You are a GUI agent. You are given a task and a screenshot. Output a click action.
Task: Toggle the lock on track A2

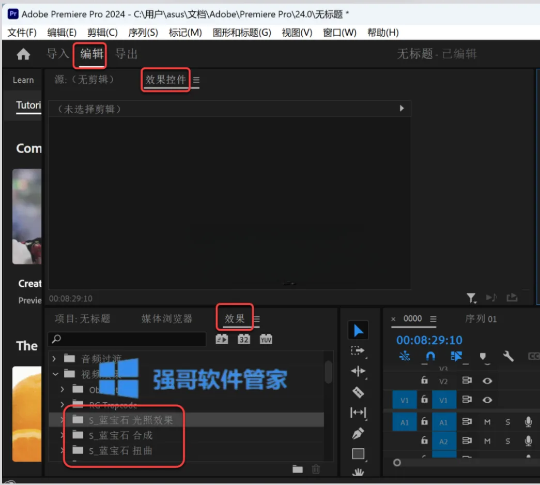[424, 440]
